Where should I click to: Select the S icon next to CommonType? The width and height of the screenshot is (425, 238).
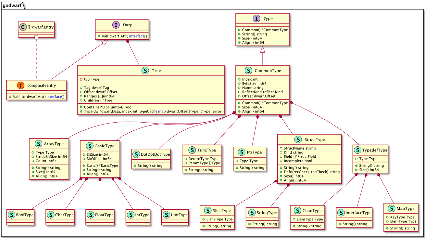tap(248, 71)
